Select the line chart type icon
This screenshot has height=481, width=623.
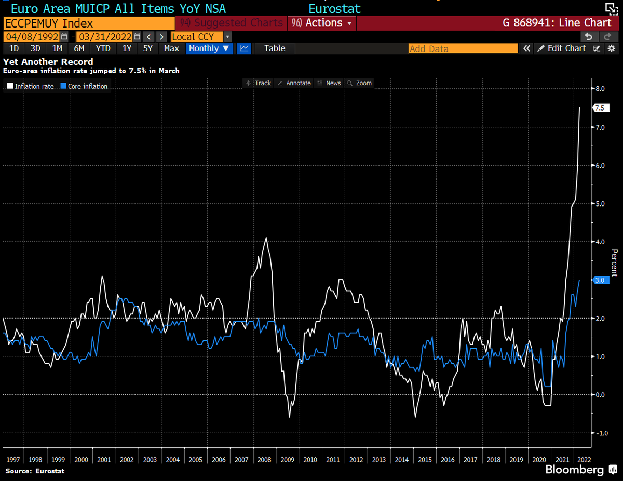pyautogui.click(x=244, y=48)
